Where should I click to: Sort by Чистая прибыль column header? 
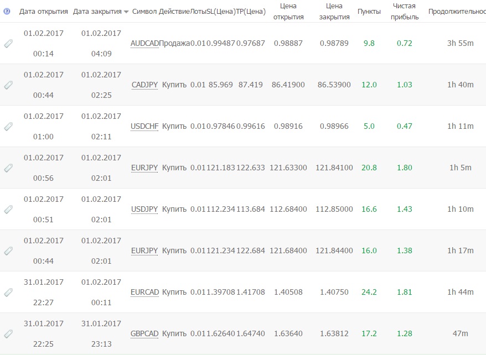coord(405,12)
